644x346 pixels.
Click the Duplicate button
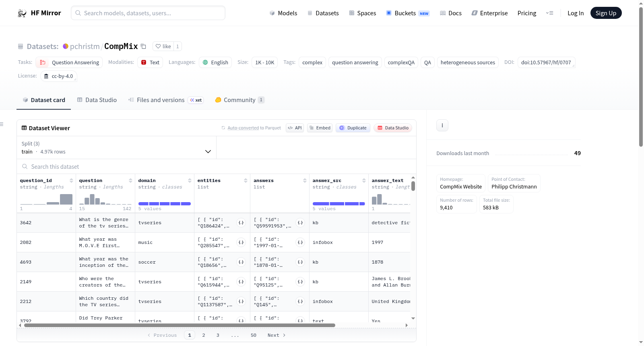tap(353, 128)
